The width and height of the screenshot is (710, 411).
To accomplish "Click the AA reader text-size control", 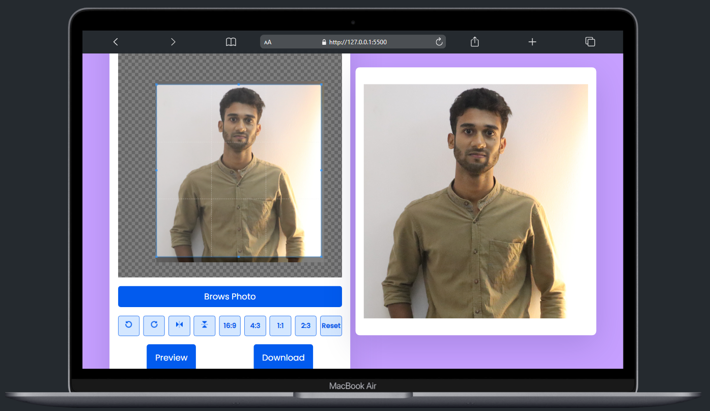I will point(268,42).
